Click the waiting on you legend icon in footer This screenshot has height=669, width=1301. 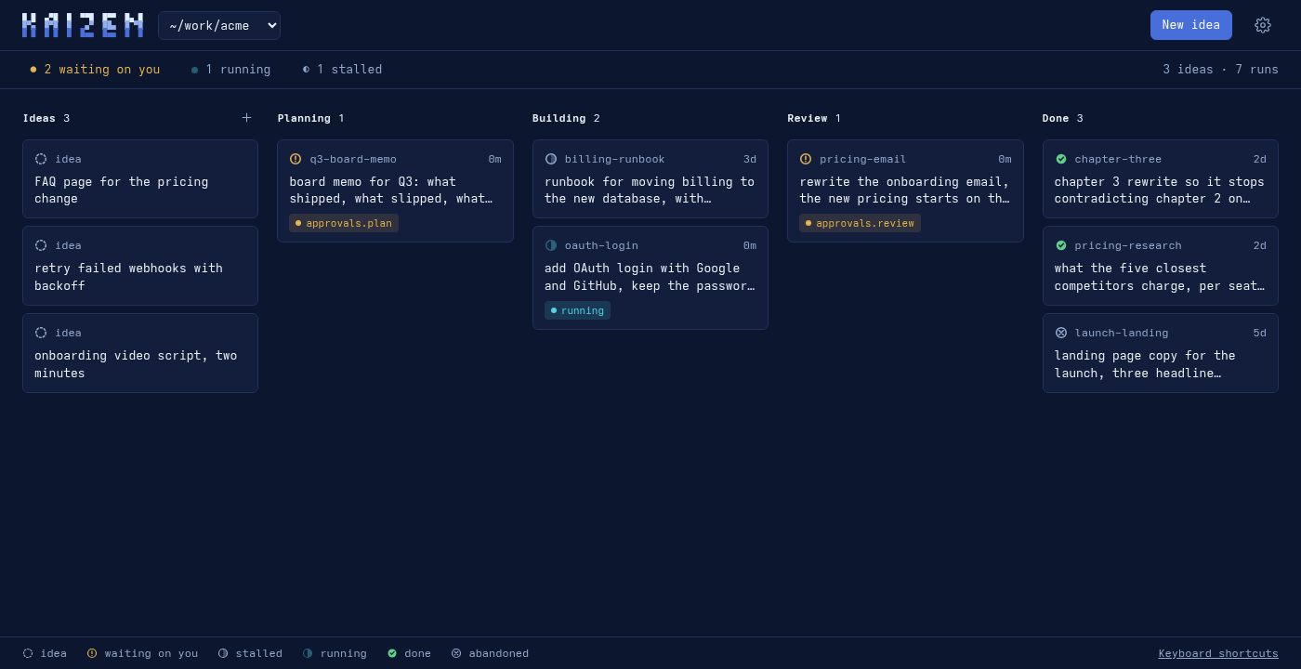pyautogui.click(x=92, y=653)
